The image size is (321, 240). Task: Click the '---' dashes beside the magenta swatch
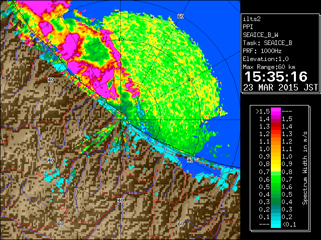pyautogui.click(x=287, y=111)
